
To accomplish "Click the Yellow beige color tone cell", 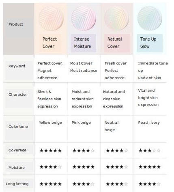I will pyautogui.click(x=50, y=123).
